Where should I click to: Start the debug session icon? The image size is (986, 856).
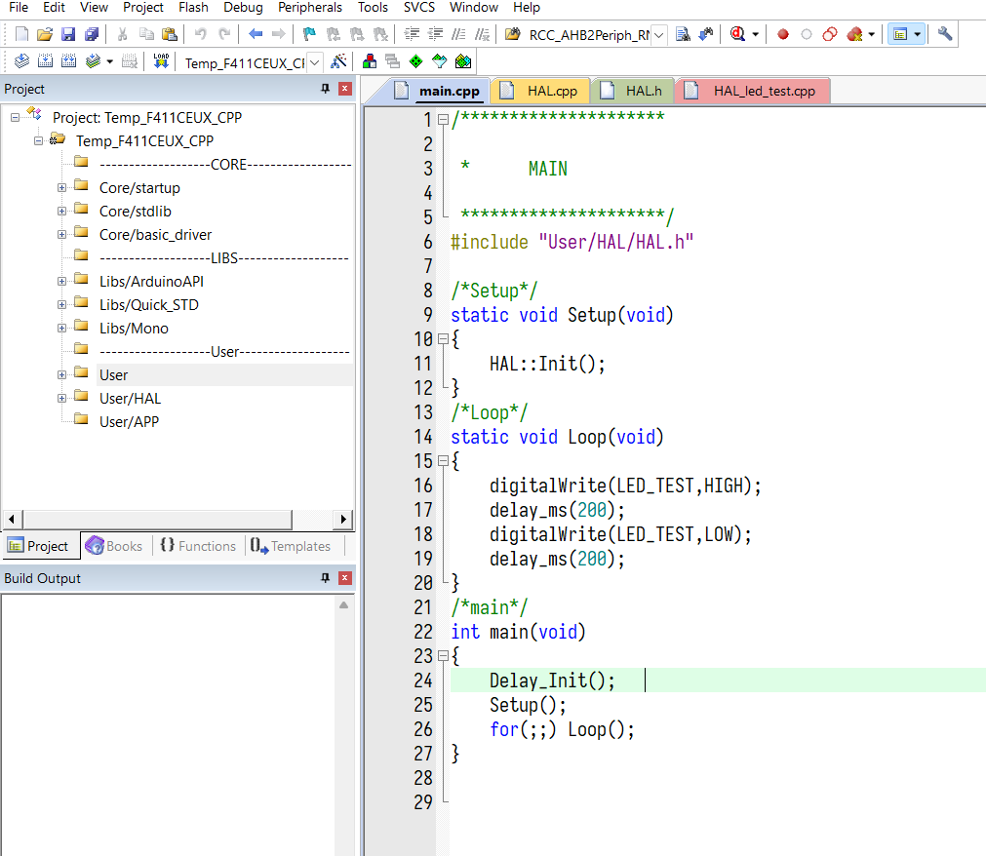(735, 34)
